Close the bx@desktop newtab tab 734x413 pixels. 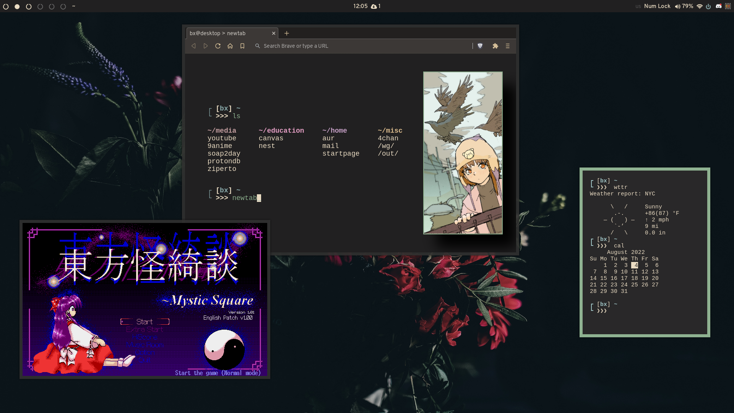tap(274, 33)
